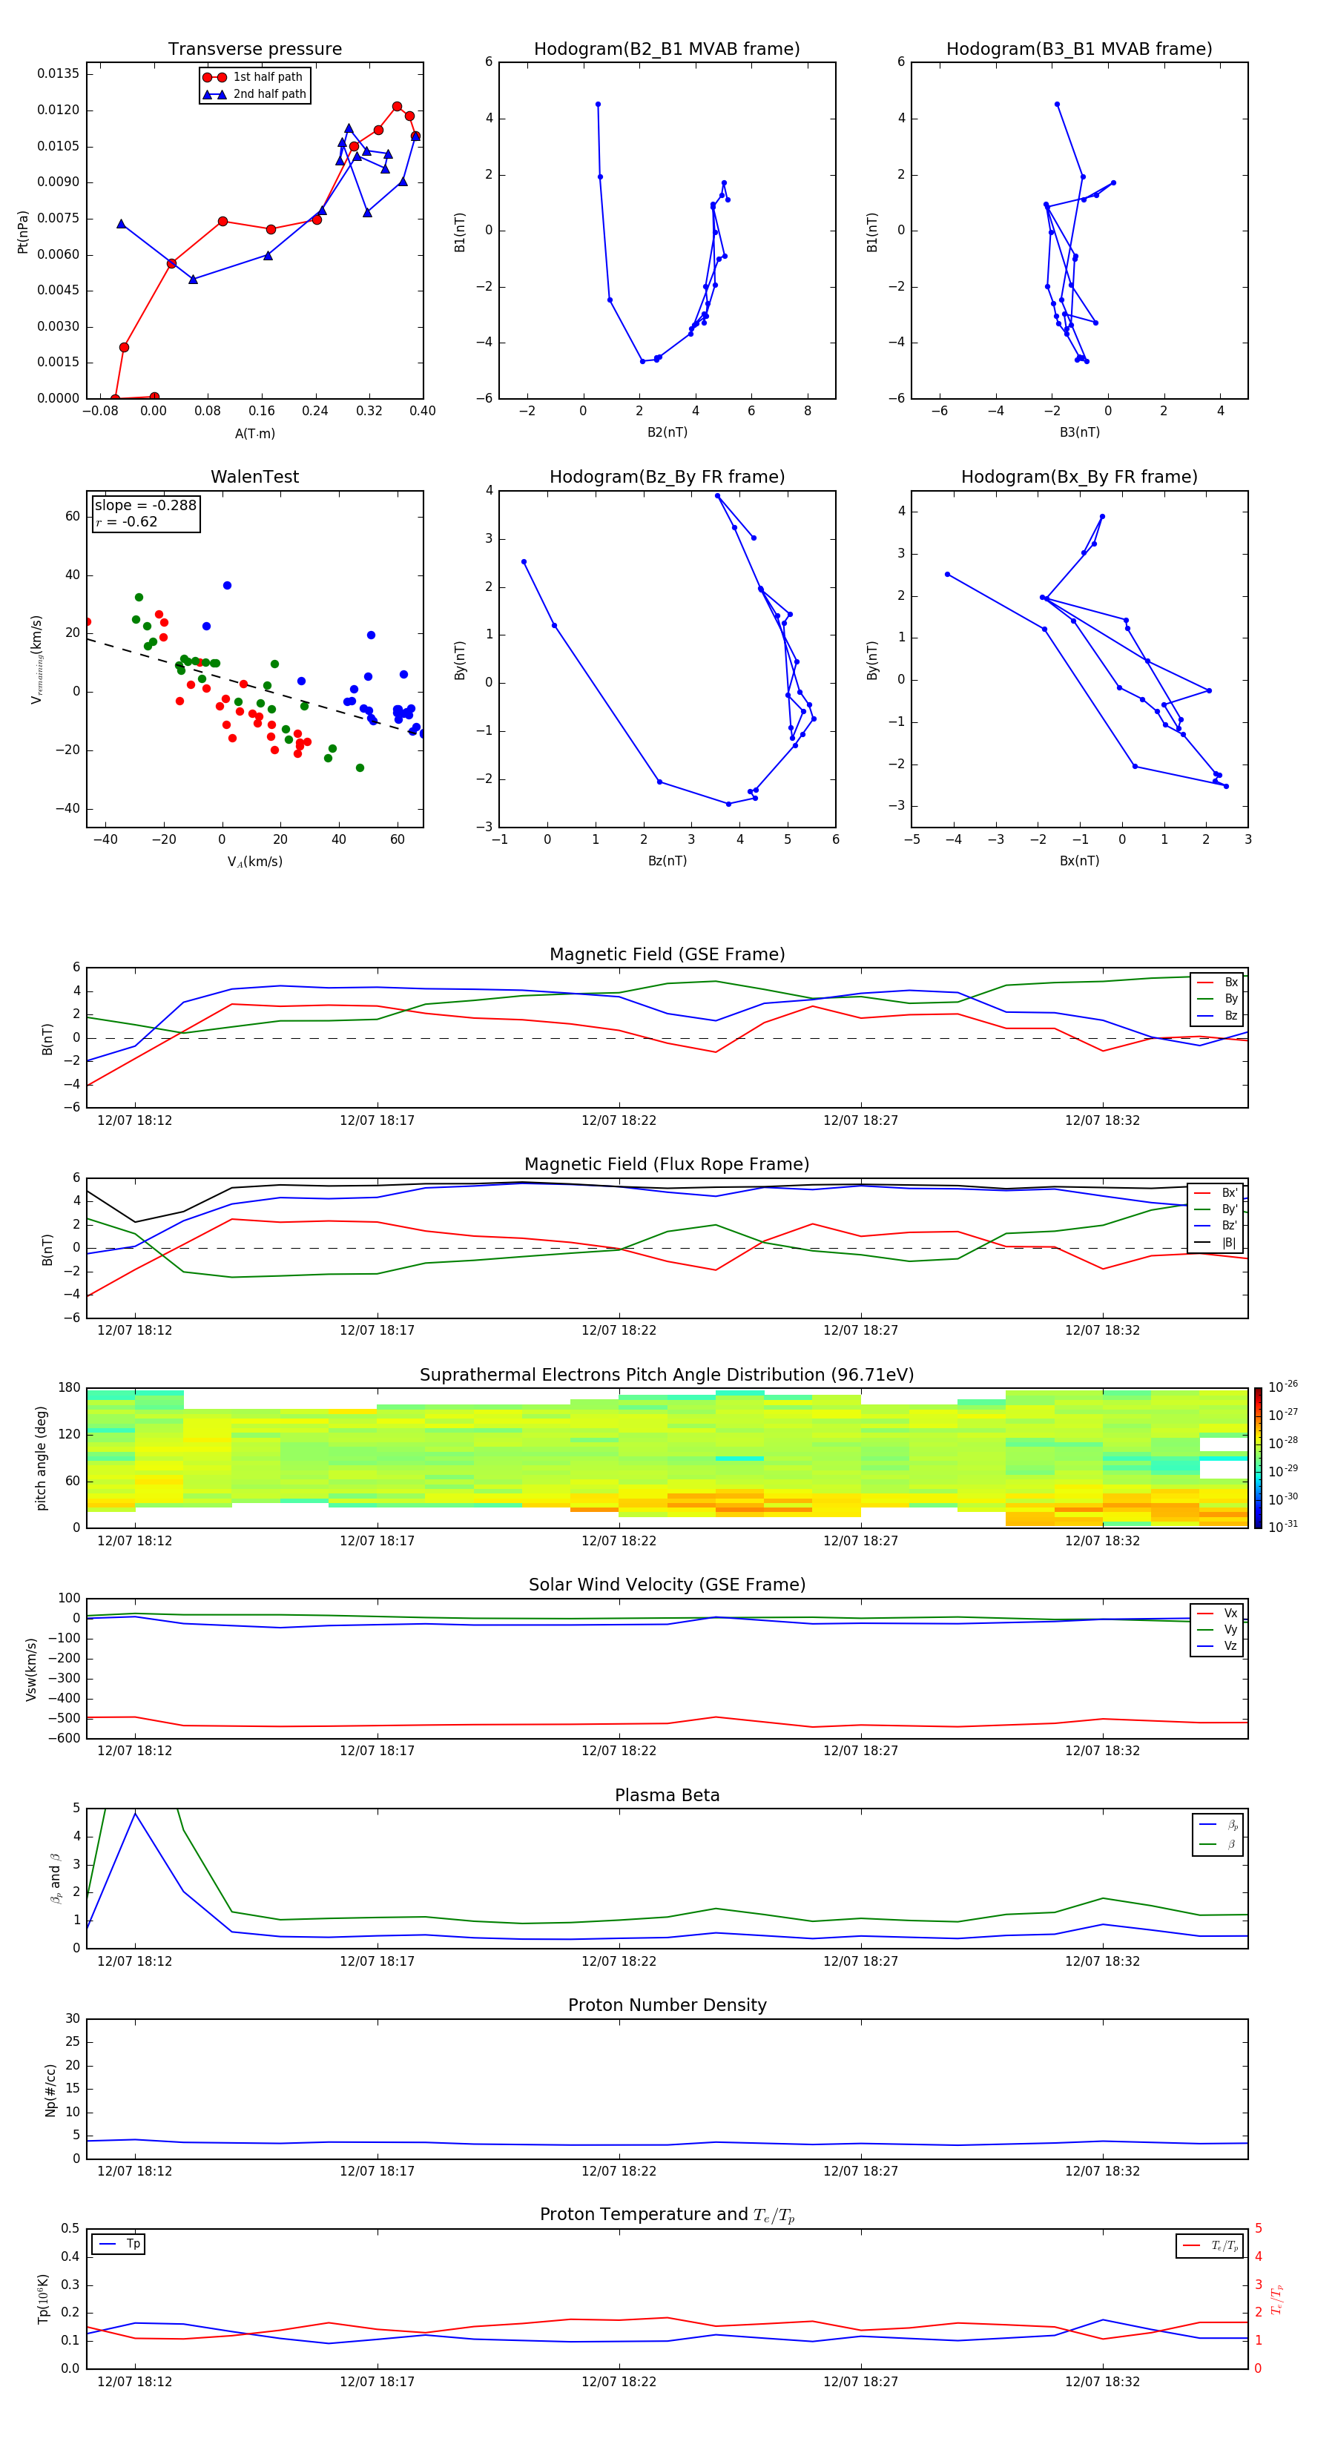Click the "WalenTest" plot title
This screenshot has width=1335, height=2447.
(254, 477)
